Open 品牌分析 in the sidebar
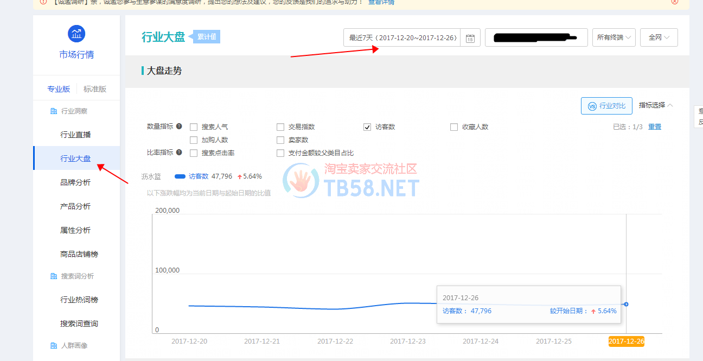The width and height of the screenshot is (703, 361). 75,182
